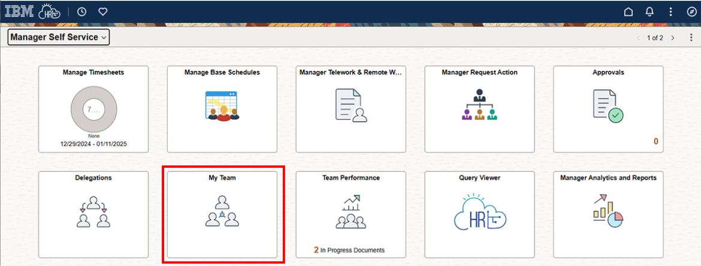Expand the Manager Self Service dropdown
Viewport: 701px width, 266px height.
[59, 37]
